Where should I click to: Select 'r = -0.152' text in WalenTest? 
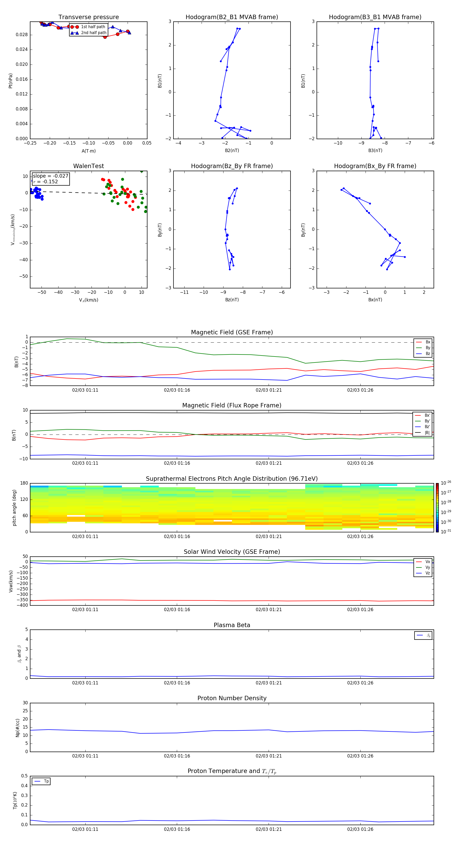click(46, 182)
